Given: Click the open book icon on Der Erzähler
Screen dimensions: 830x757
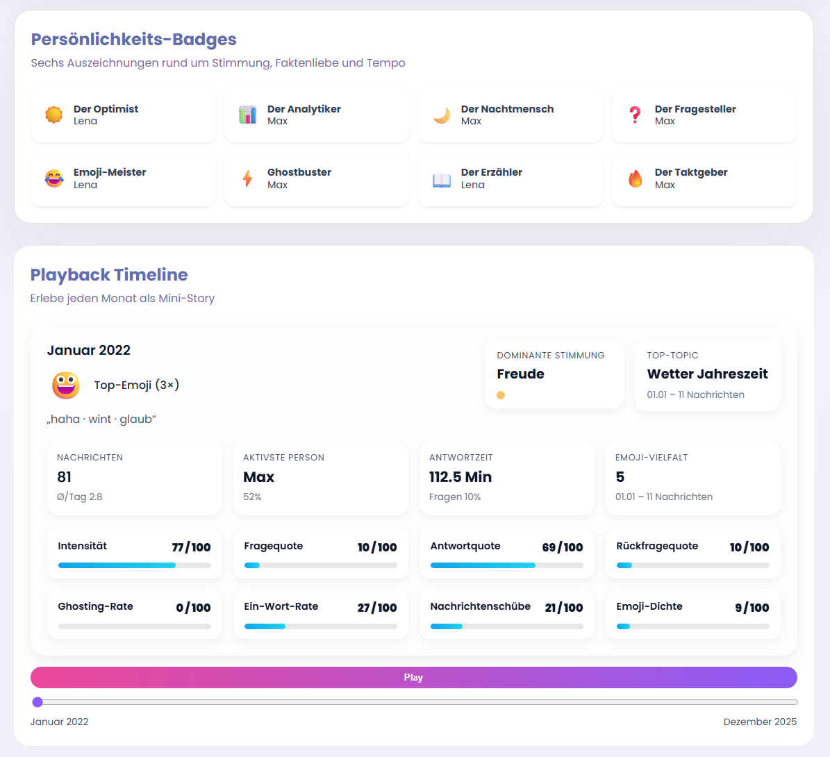Looking at the screenshot, I should (x=442, y=180).
